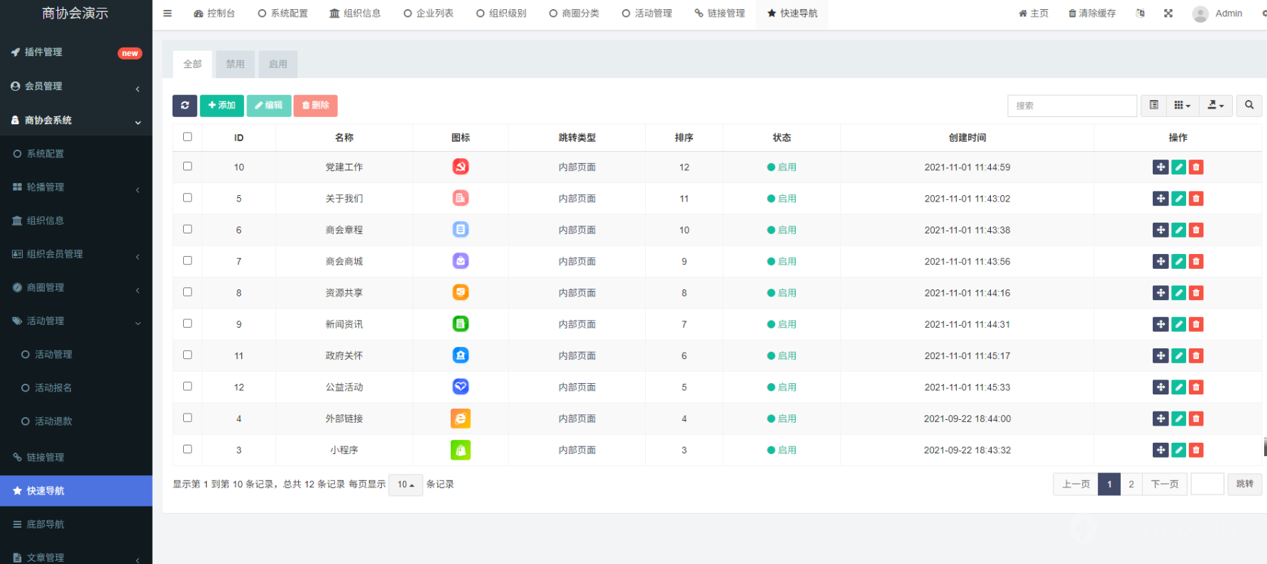Click the search magnifier button

click(x=1249, y=106)
